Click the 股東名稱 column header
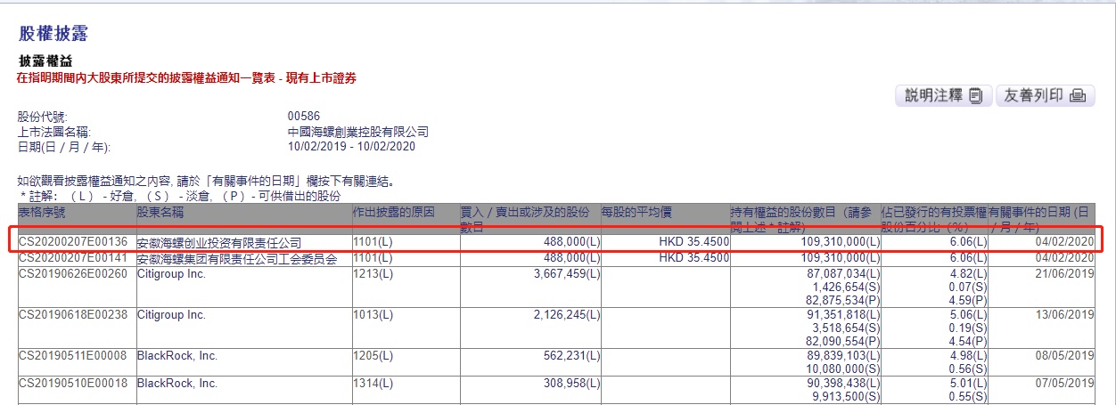Screen dimensions: 1116x405 point(160,213)
